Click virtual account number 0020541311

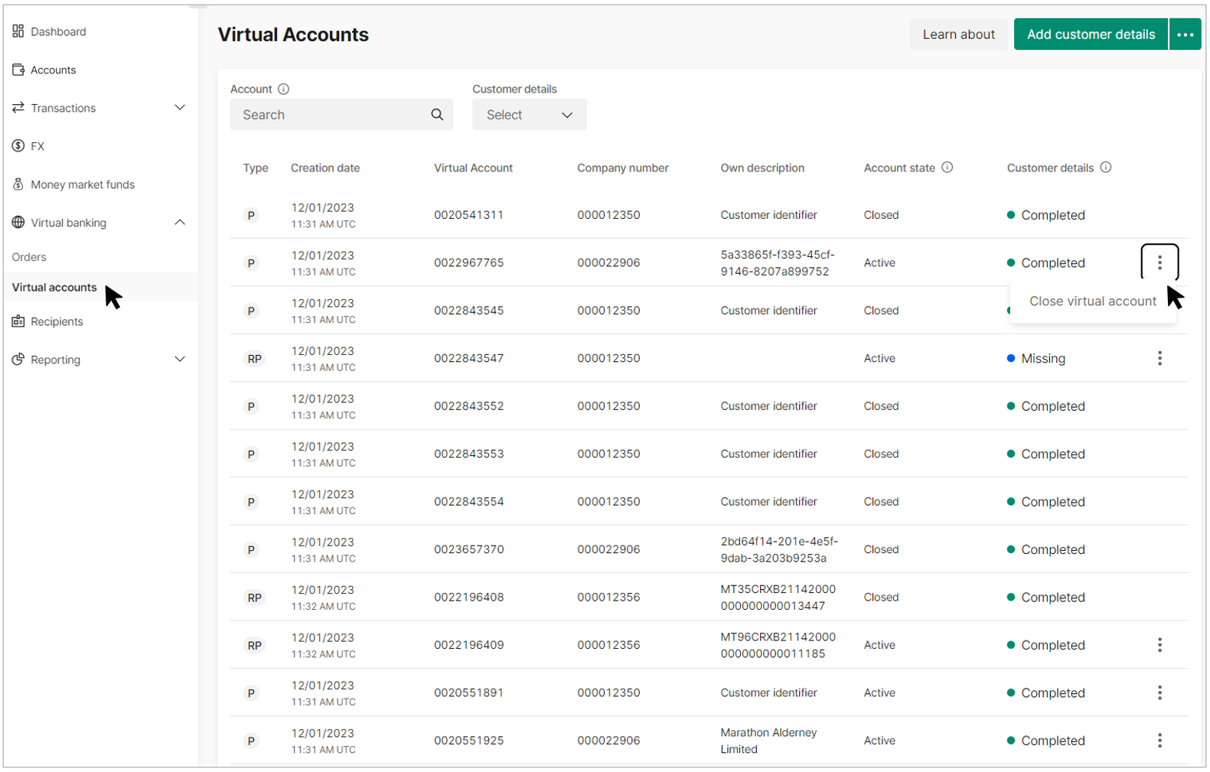tap(468, 215)
